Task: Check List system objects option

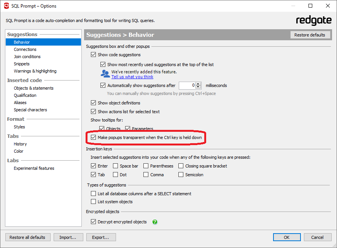Action: coord(94,202)
